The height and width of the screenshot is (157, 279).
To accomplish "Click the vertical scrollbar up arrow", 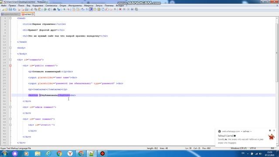I will tap(277, 18).
